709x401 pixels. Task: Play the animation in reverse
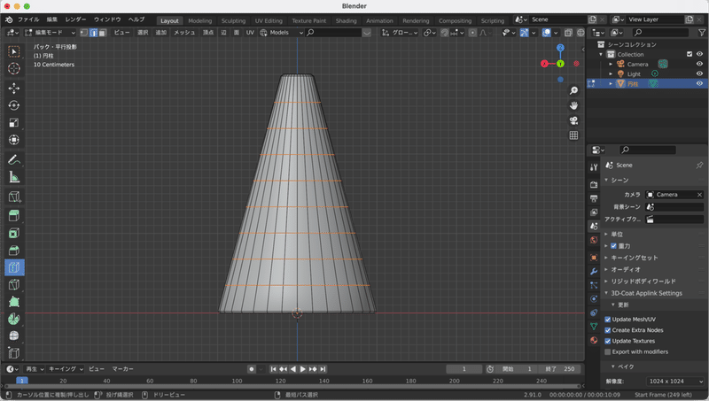[x=293, y=369]
